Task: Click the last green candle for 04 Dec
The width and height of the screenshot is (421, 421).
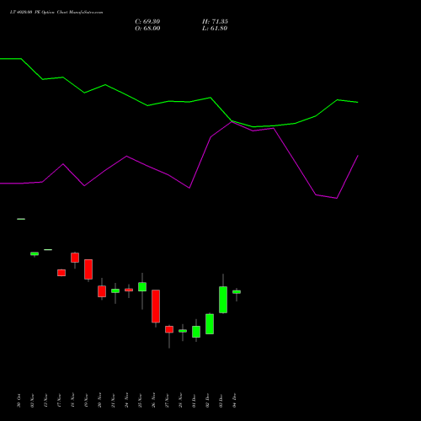Action: [x=237, y=292]
